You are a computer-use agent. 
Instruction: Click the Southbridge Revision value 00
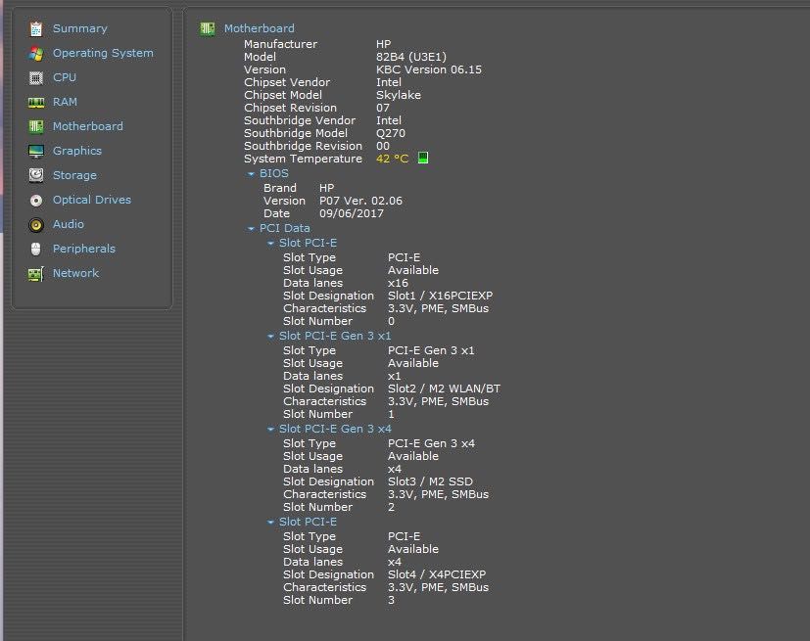(x=383, y=146)
